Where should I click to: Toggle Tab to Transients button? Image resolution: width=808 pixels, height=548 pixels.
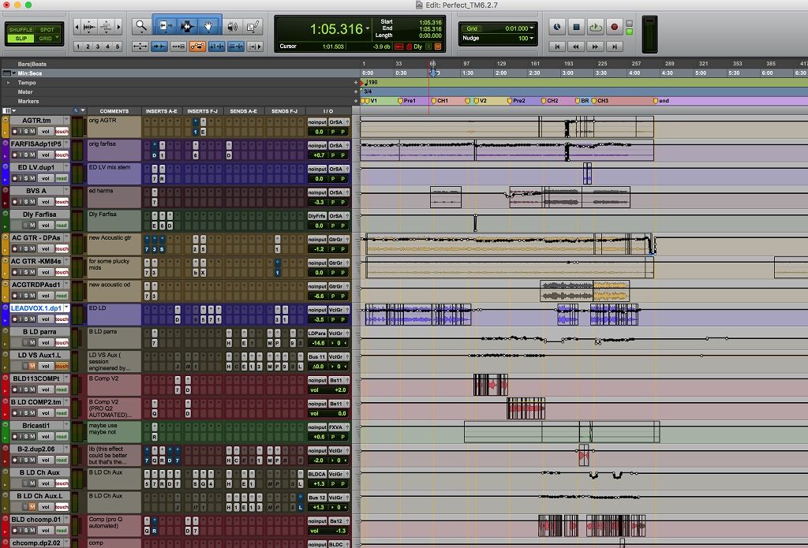tap(159, 47)
